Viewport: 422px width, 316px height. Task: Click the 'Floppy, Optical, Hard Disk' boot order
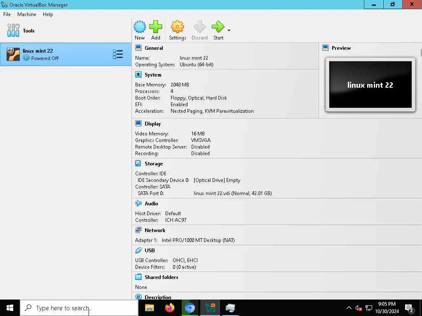pos(199,98)
